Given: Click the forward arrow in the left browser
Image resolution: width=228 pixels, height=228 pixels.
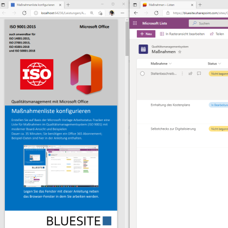Looking at the screenshot, I should [14, 13].
